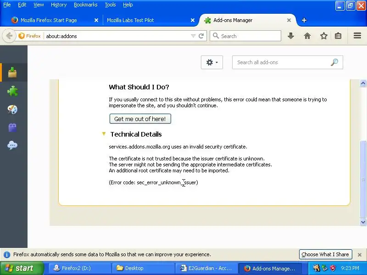The height and width of the screenshot is (275, 367).
Task: Open the URL history dropdown arrow
Action: (x=193, y=36)
